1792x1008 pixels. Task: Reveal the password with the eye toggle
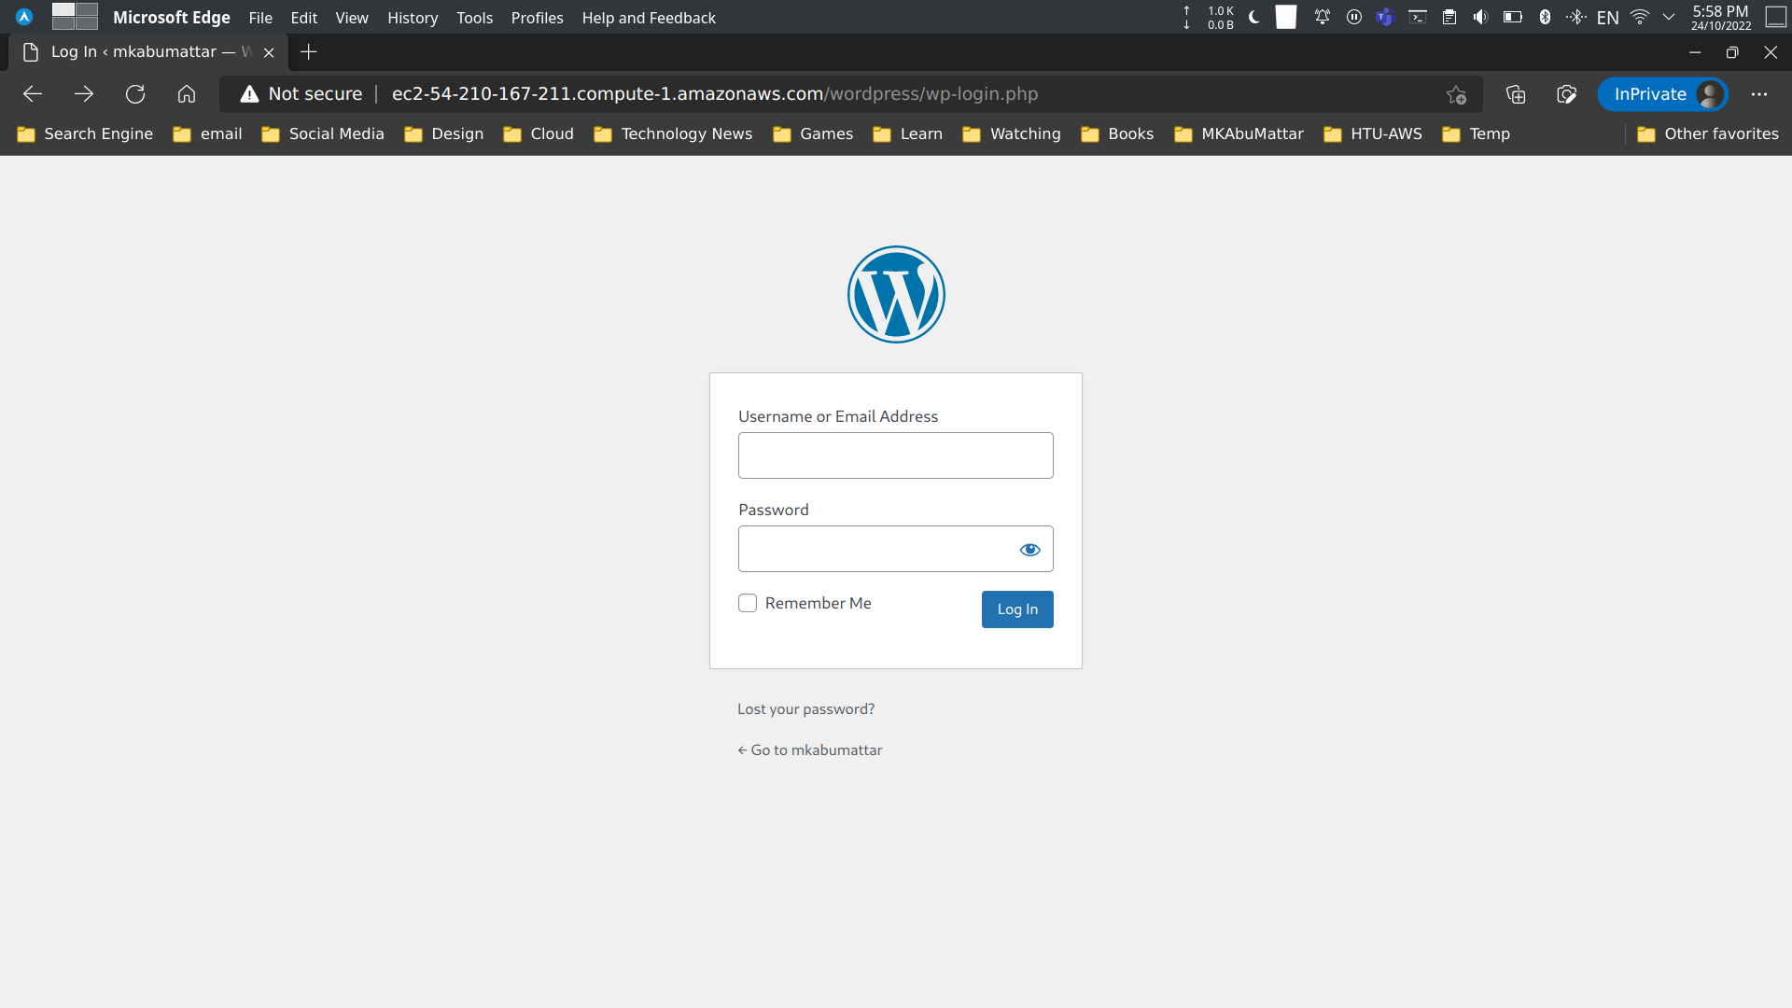point(1029,549)
